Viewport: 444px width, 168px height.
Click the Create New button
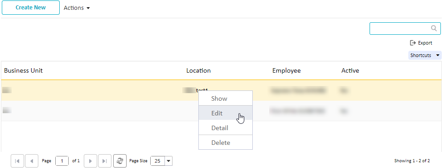31,8
